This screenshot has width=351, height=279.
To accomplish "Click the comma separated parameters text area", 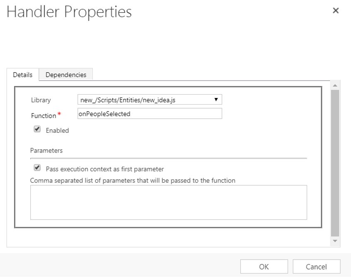I will [168, 202].
